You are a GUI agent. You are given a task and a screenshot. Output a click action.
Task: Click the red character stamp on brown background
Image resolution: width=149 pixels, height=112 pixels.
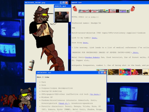pyautogui.click(x=137, y=72)
